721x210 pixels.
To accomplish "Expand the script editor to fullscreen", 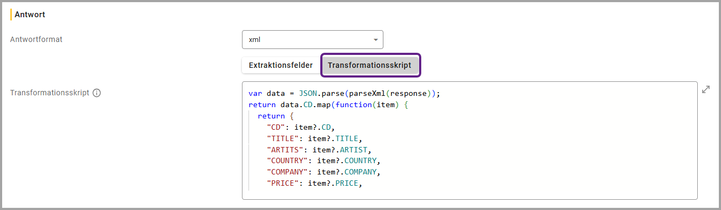I will pyautogui.click(x=705, y=90).
